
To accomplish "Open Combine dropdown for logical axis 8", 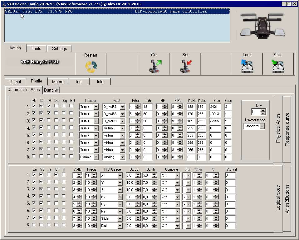I will [177, 226].
